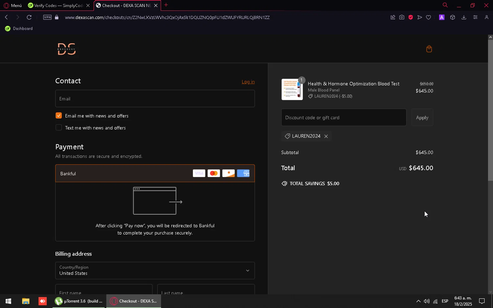Click the Log in link
The height and width of the screenshot is (308, 493).
(x=248, y=82)
